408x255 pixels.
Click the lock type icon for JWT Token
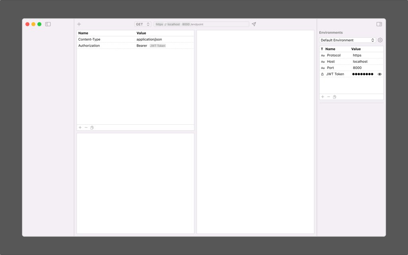click(322, 74)
